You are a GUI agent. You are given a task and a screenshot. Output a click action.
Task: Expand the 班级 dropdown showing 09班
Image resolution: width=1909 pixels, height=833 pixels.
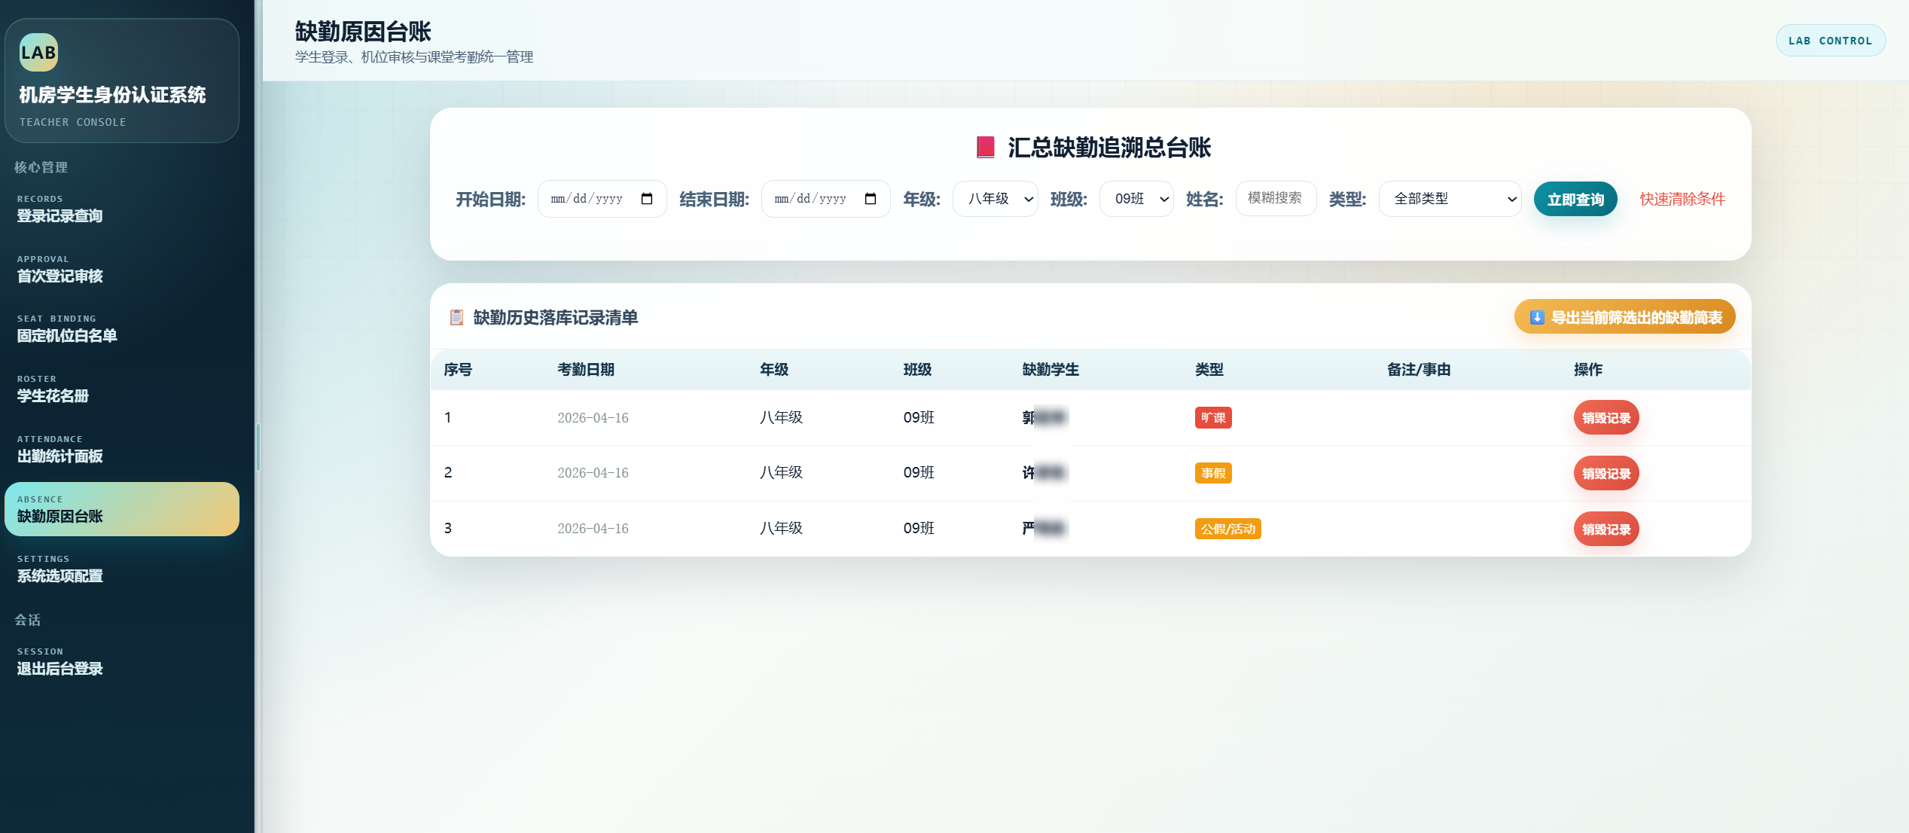tap(1136, 199)
